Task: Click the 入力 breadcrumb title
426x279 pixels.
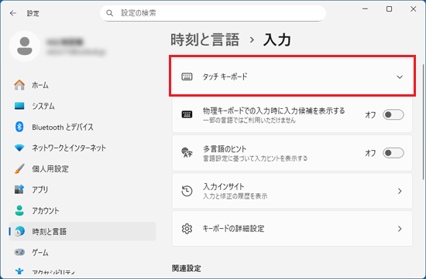Action: pos(277,40)
